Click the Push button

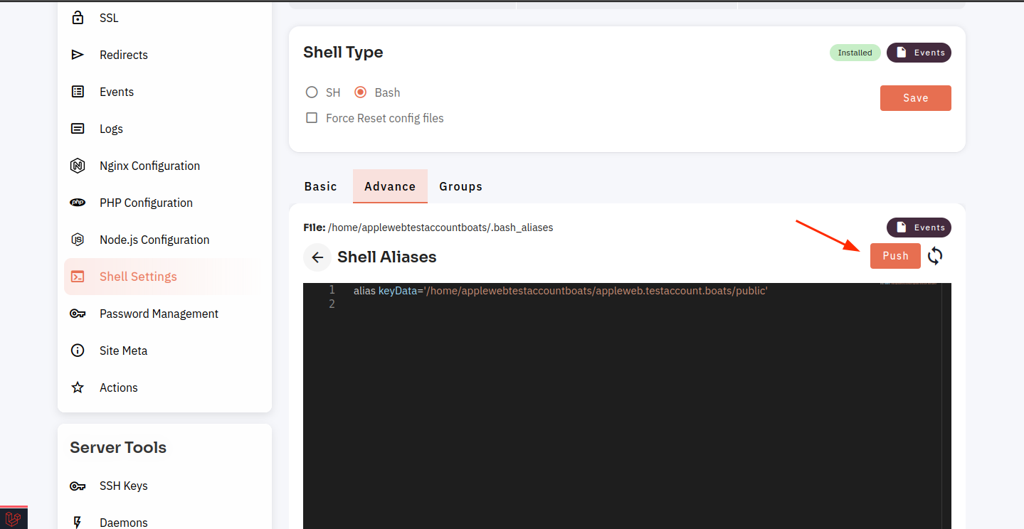[895, 256]
